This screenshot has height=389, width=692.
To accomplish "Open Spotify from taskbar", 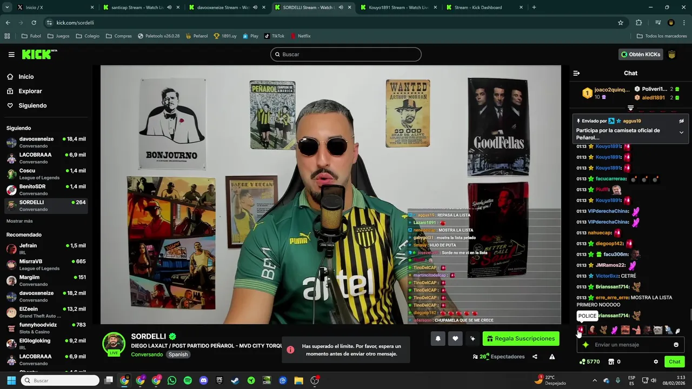I will (188, 380).
